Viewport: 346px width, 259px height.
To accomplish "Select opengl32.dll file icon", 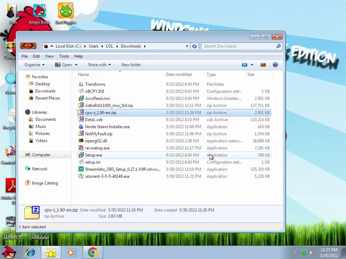I will click(x=81, y=141).
